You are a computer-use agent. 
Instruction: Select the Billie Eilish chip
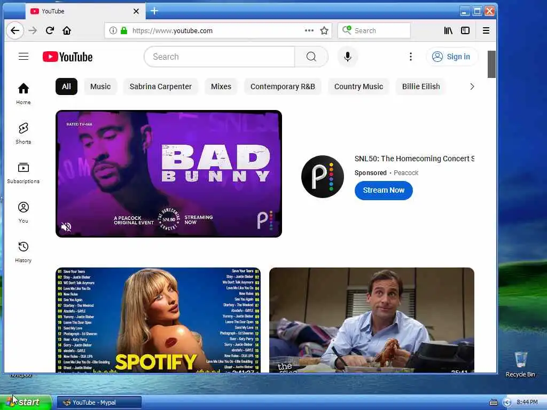[x=421, y=86]
